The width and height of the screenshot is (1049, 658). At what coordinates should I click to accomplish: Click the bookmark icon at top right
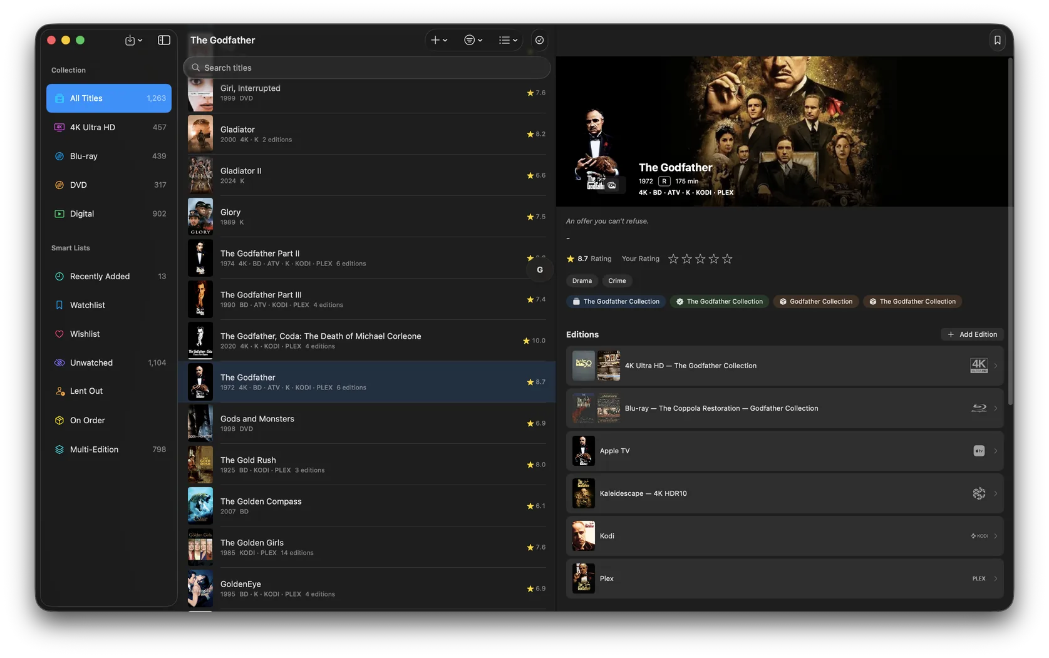point(998,40)
